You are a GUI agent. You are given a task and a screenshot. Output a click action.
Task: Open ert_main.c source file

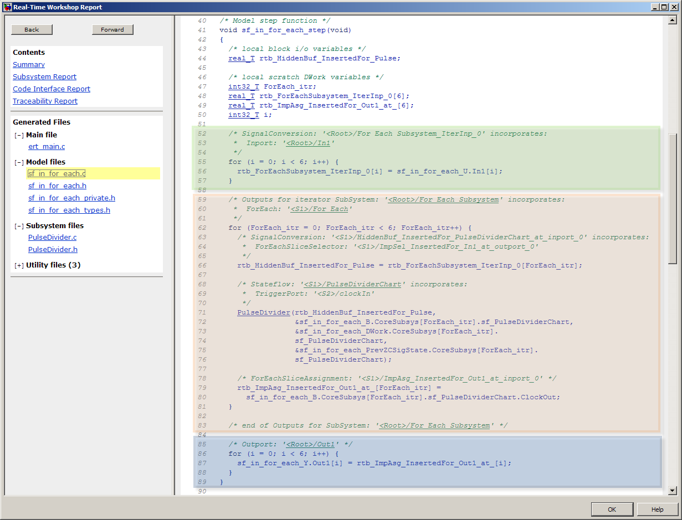point(47,147)
